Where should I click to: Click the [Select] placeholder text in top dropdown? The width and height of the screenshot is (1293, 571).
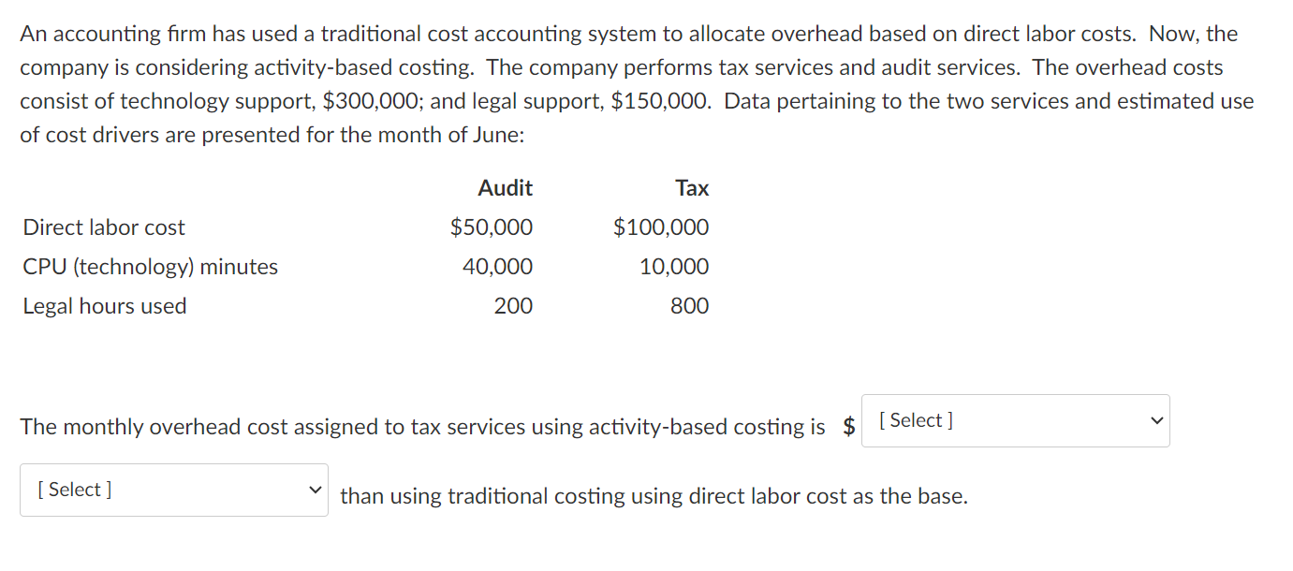(x=913, y=420)
